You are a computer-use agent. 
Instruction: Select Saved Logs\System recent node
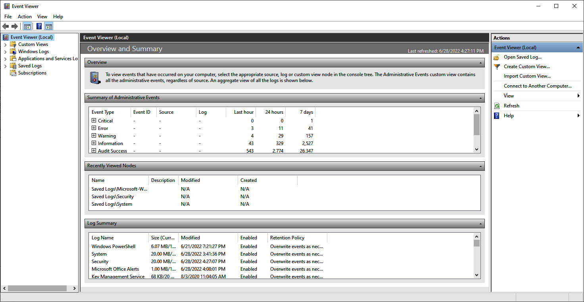tap(112, 204)
